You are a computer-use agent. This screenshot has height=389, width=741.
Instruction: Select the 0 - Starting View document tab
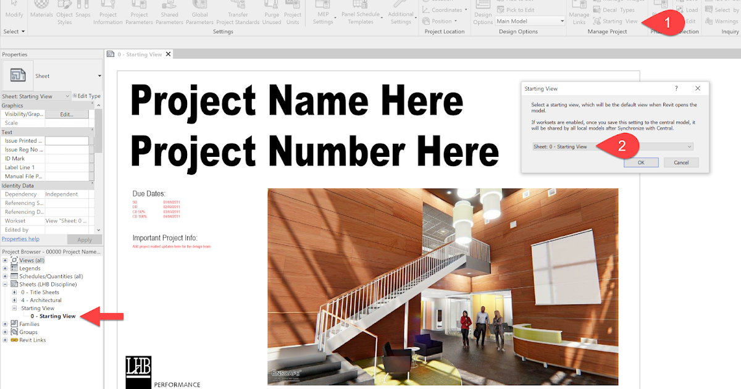(139, 54)
